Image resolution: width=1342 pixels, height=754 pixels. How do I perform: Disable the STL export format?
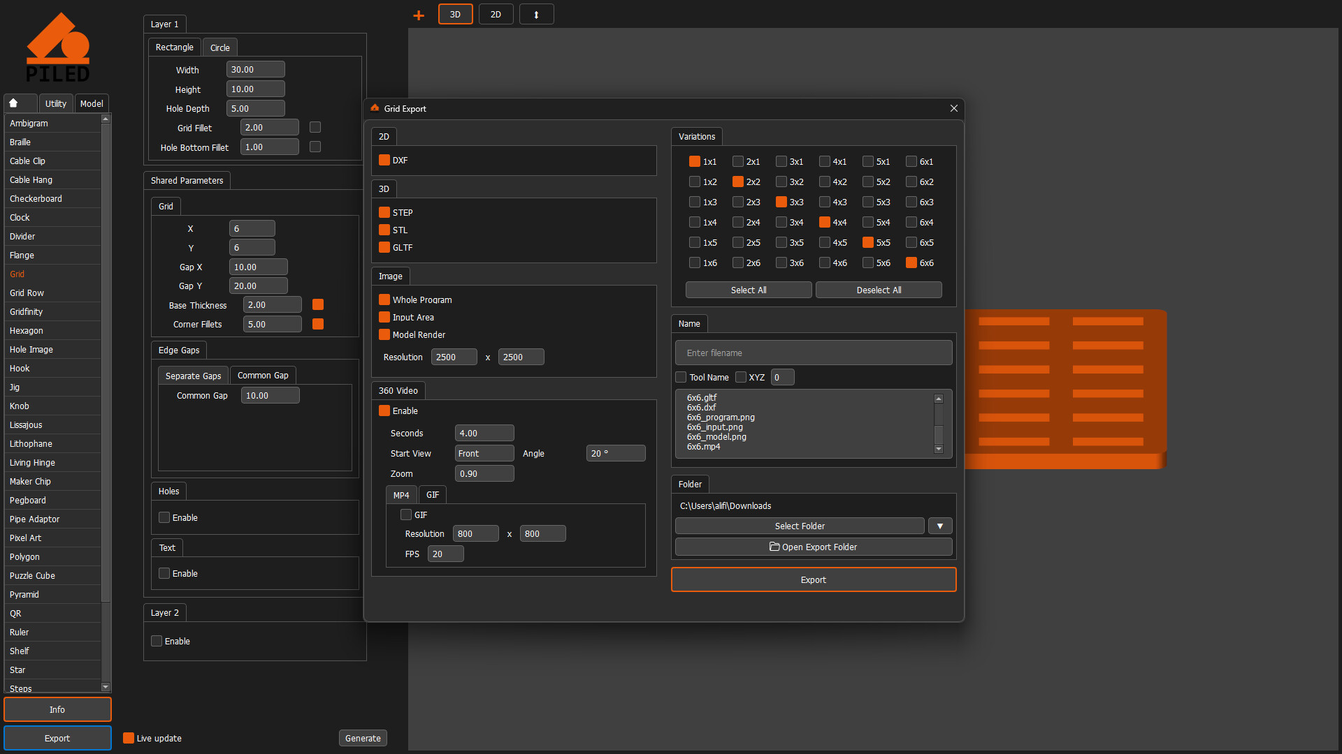tap(384, 230)
